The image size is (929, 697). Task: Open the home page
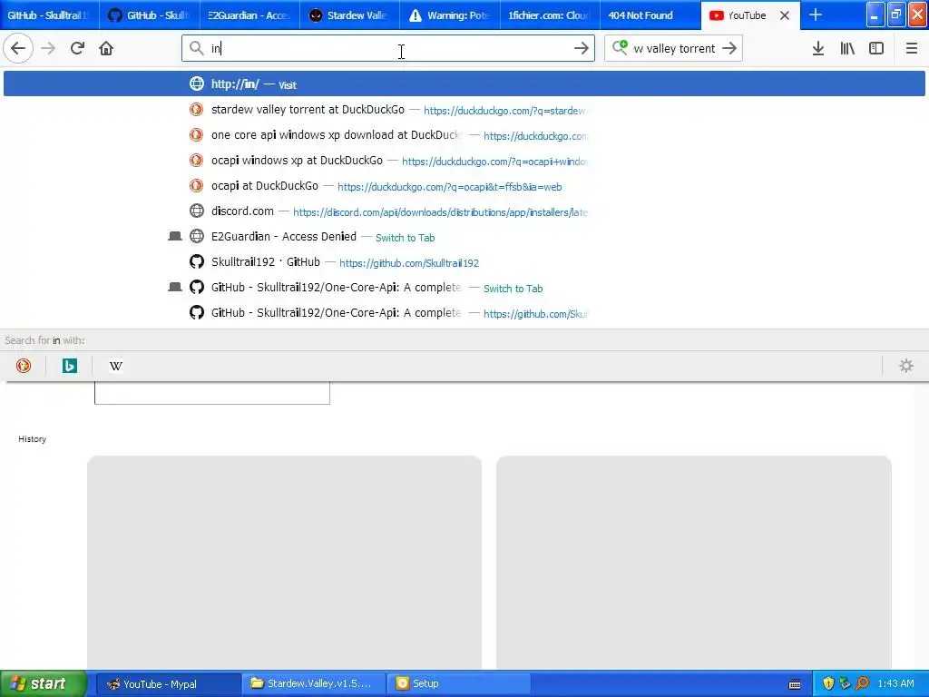[x=106, y=48]
